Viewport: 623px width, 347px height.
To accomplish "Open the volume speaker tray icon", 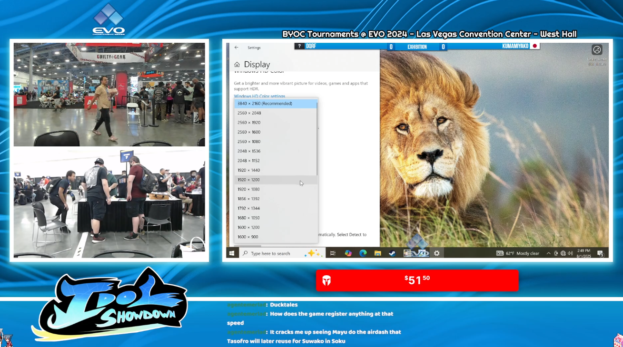I will (x=570, y=253).
